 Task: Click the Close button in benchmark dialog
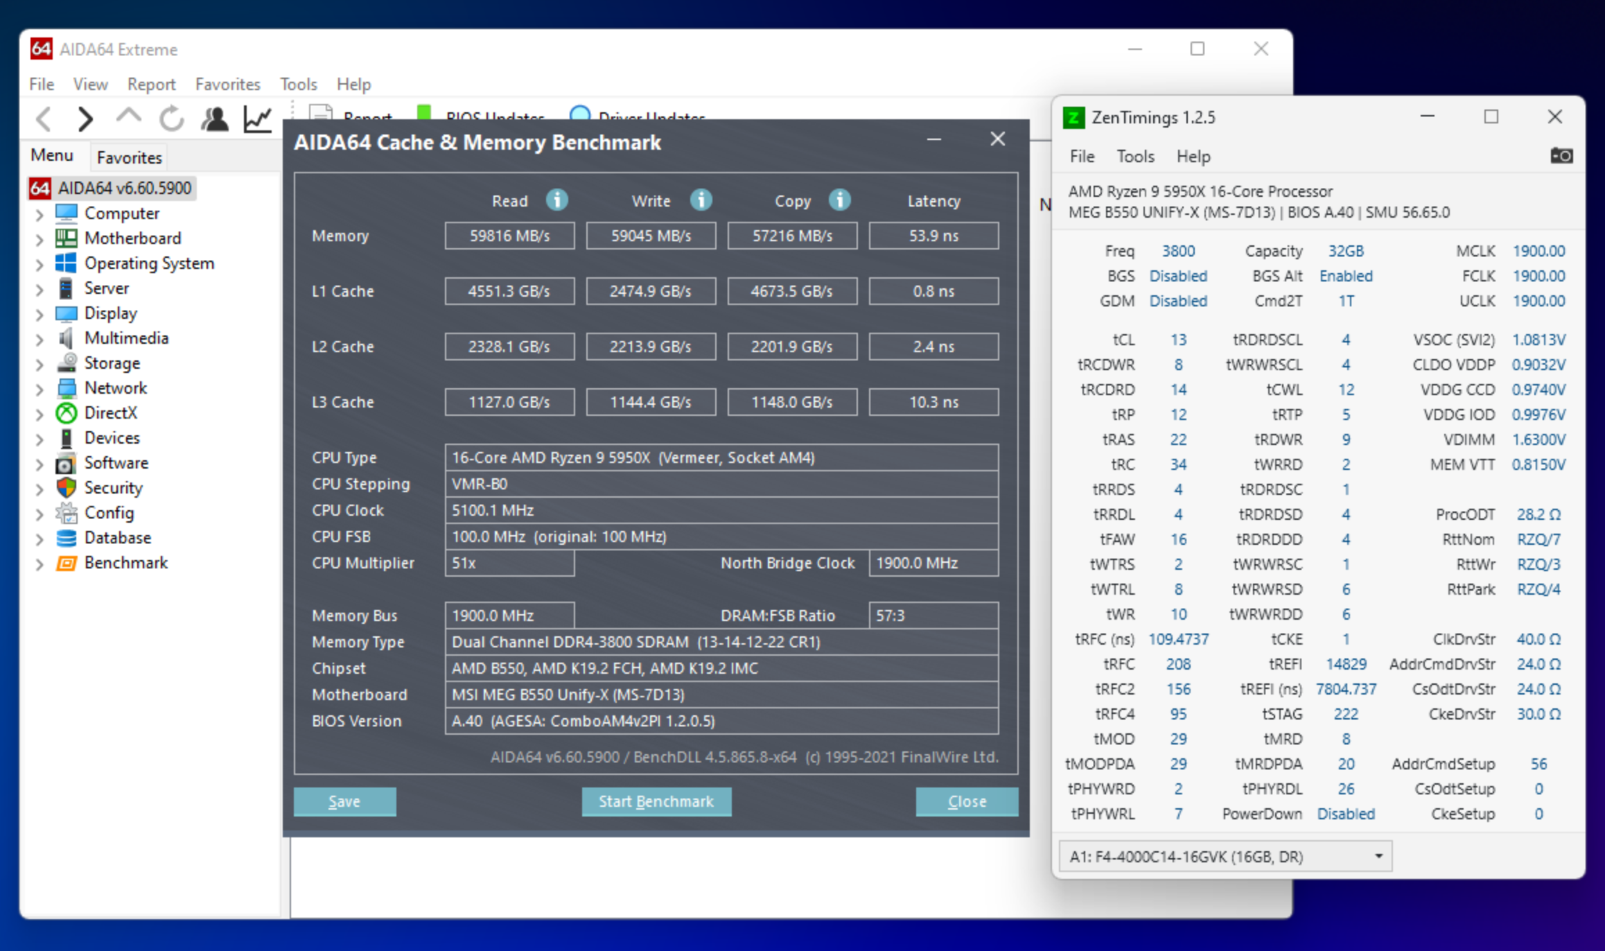967,801
